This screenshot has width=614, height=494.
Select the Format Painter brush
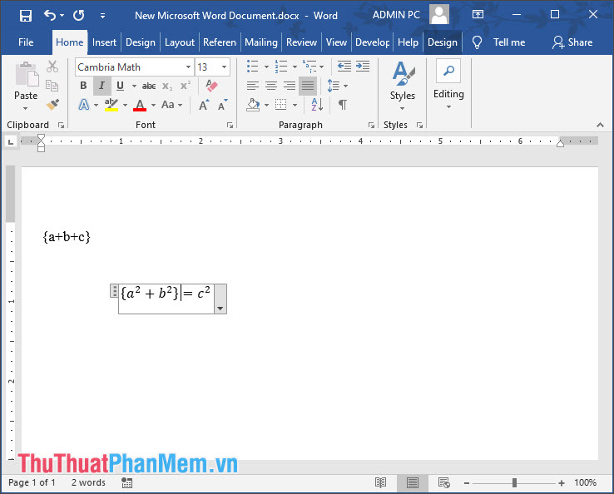[x=52, y=104]
